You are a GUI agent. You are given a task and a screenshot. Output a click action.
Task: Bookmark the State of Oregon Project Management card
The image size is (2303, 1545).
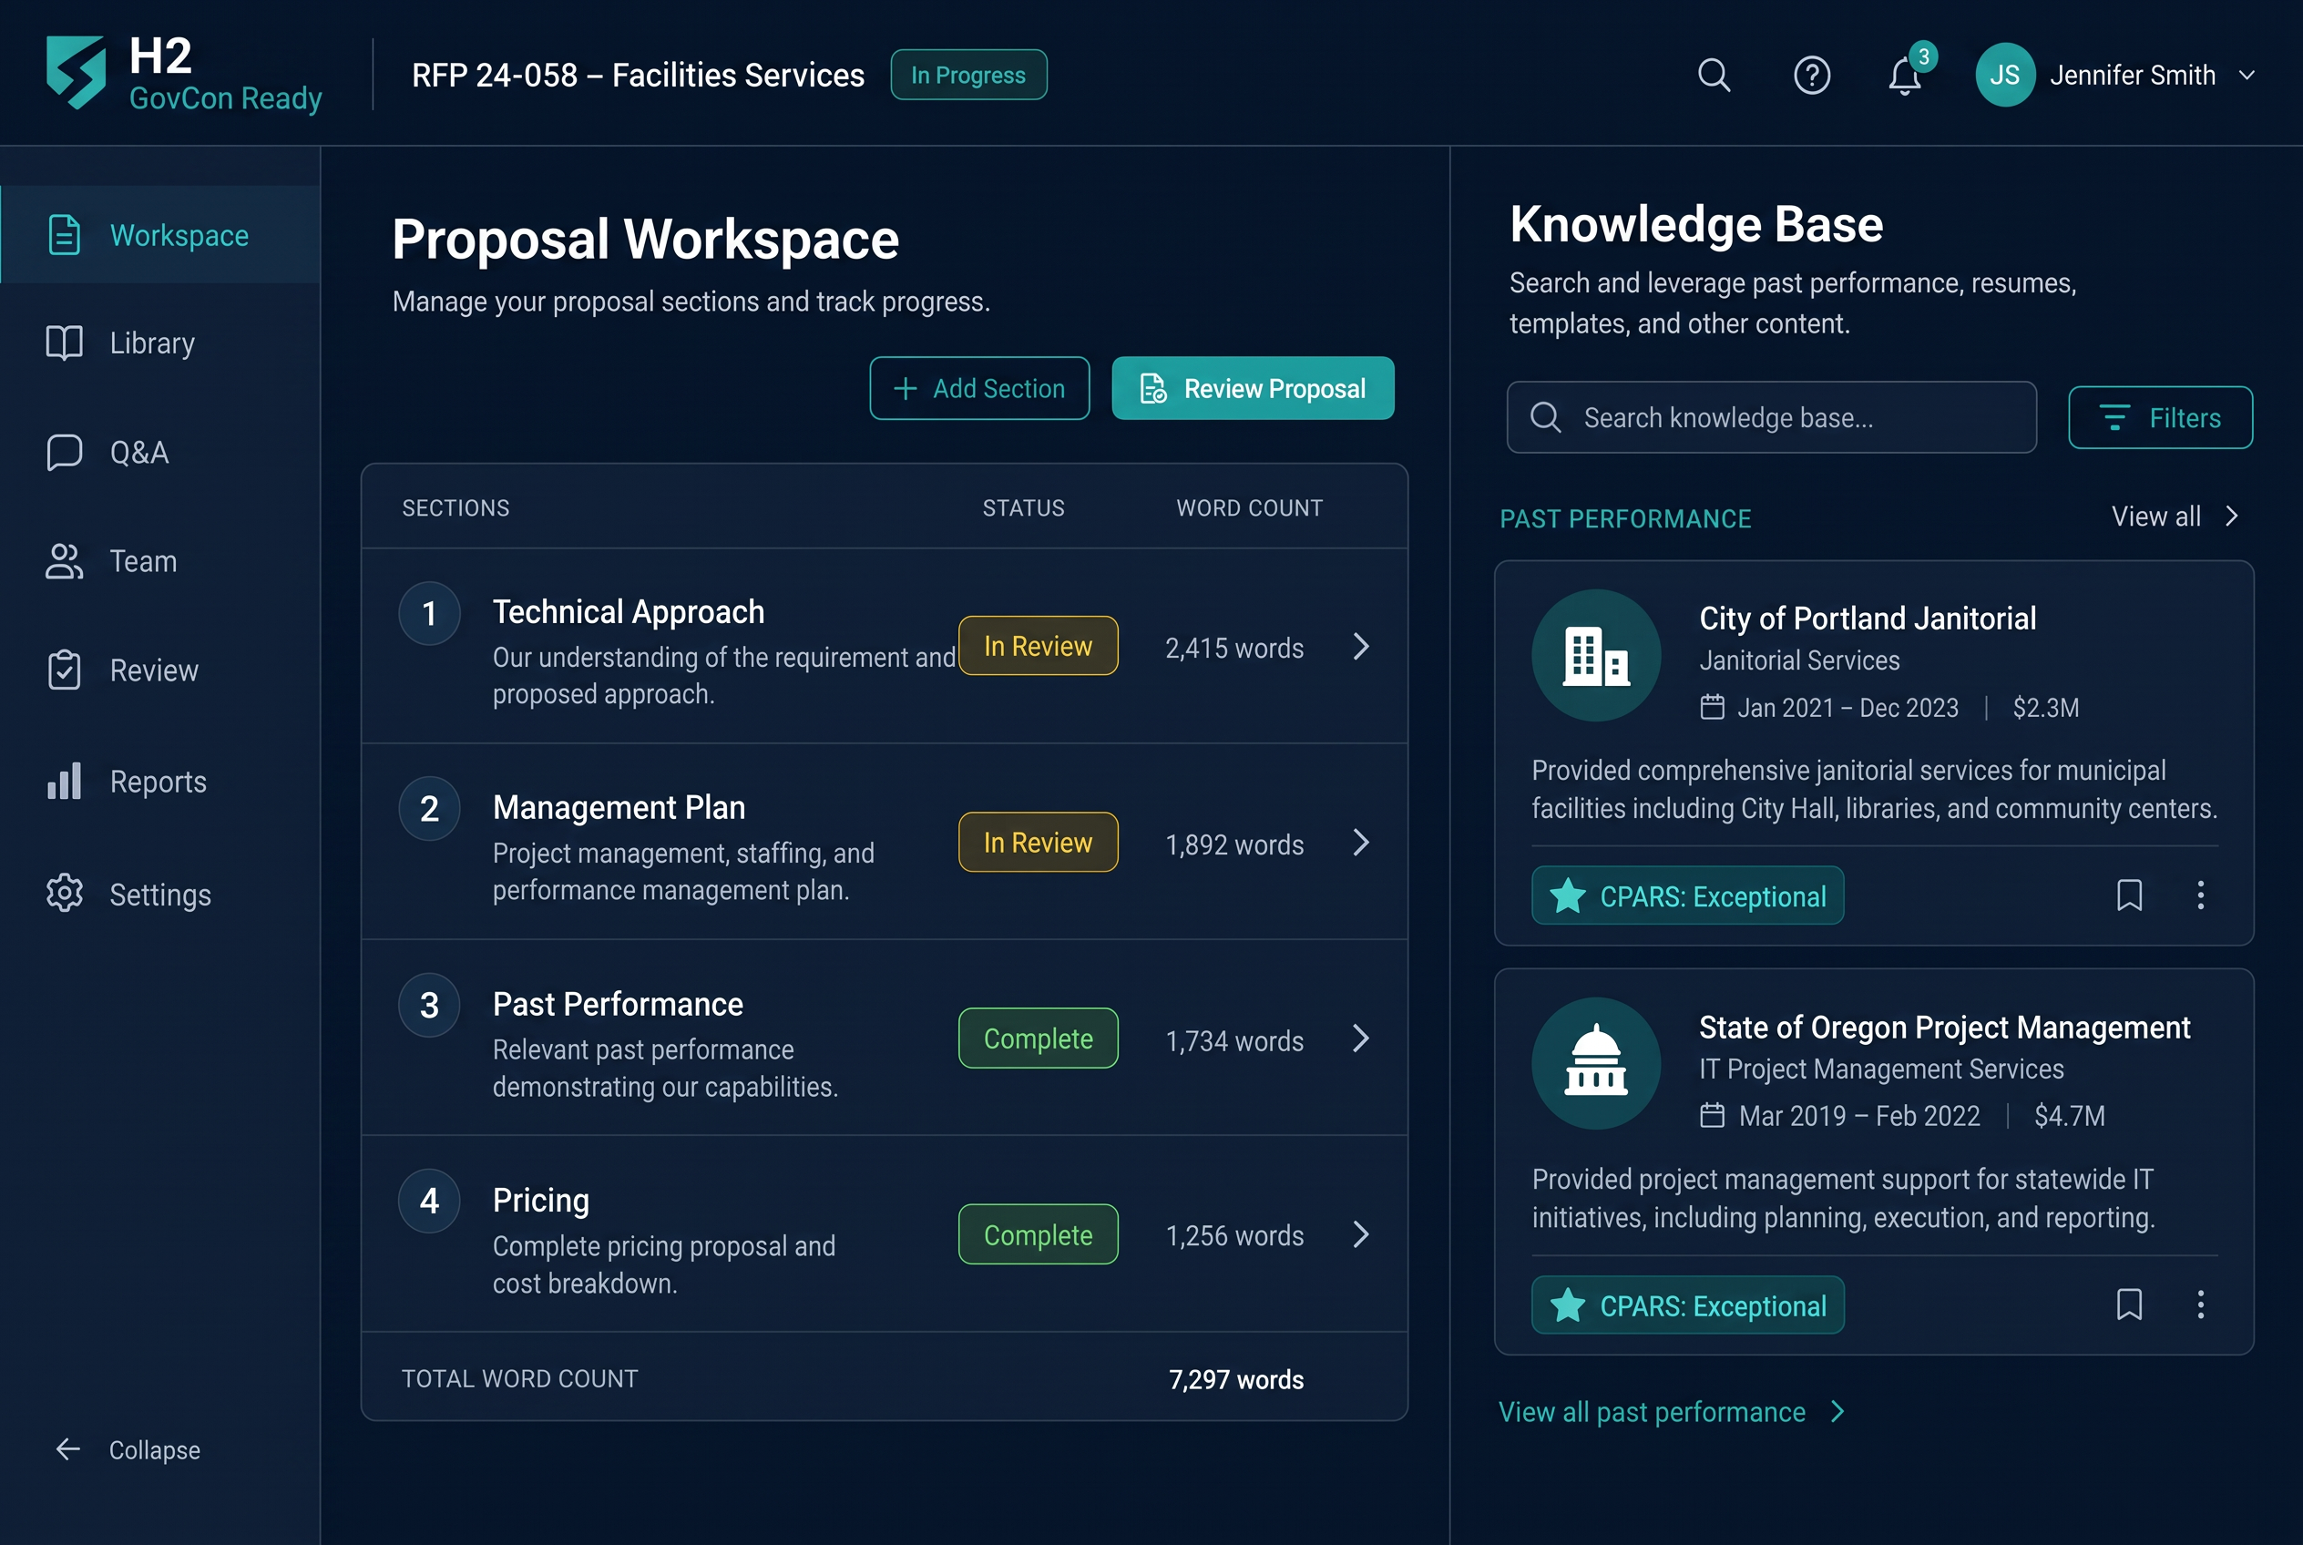pos(2129,1304)
